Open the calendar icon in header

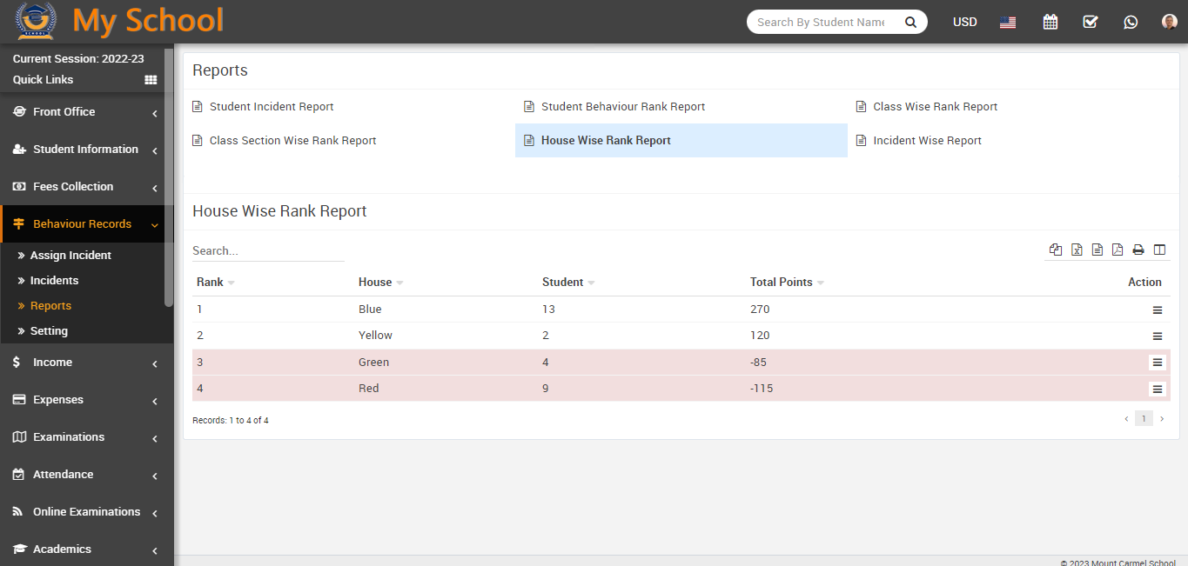pyautogui.click(x=1050, y=22)
